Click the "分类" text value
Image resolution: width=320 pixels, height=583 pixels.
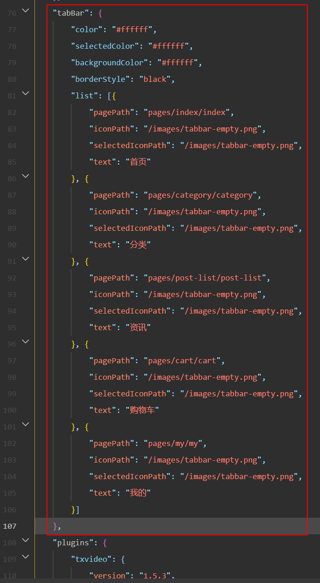click(138, 245)
